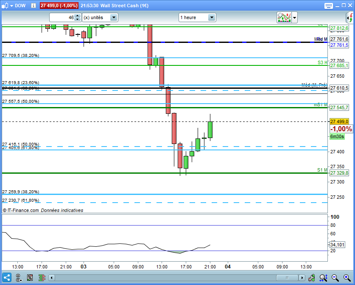Viewport: 355px width, 285px height.
Task: Close the DOW chart window
Action: point(350,6)
